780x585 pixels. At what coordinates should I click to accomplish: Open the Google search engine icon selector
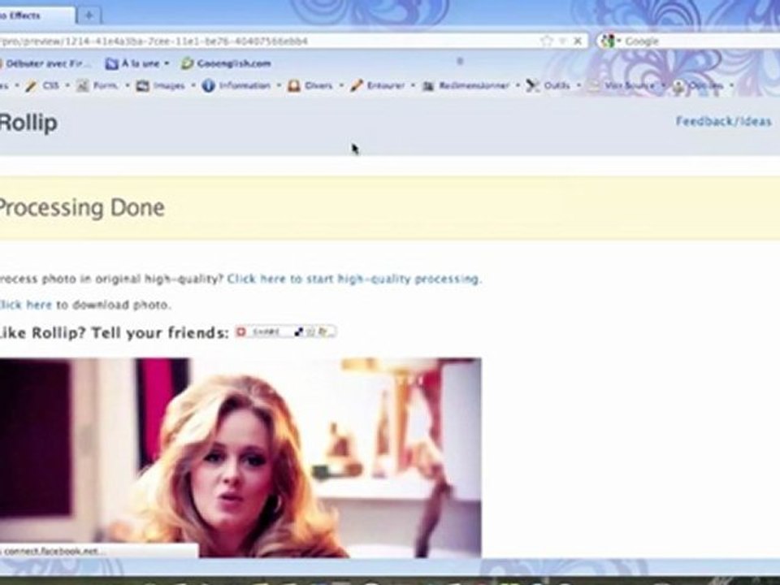point(610,41)
